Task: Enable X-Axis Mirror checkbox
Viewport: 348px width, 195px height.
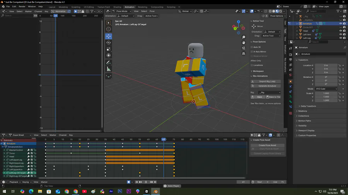Action: (x=252, y=52)
